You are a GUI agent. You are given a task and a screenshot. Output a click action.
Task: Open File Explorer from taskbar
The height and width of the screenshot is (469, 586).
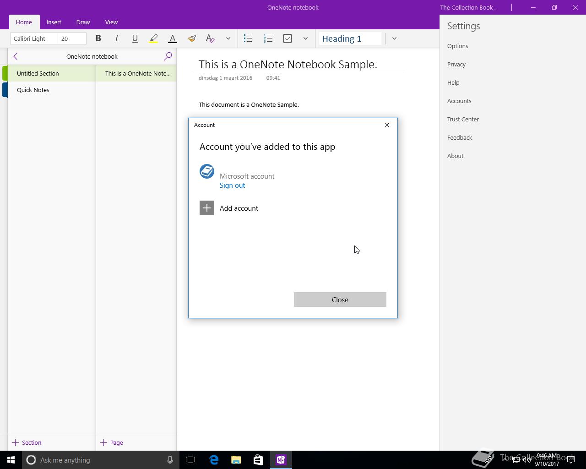pyautogui.click(x=236, y=460)
